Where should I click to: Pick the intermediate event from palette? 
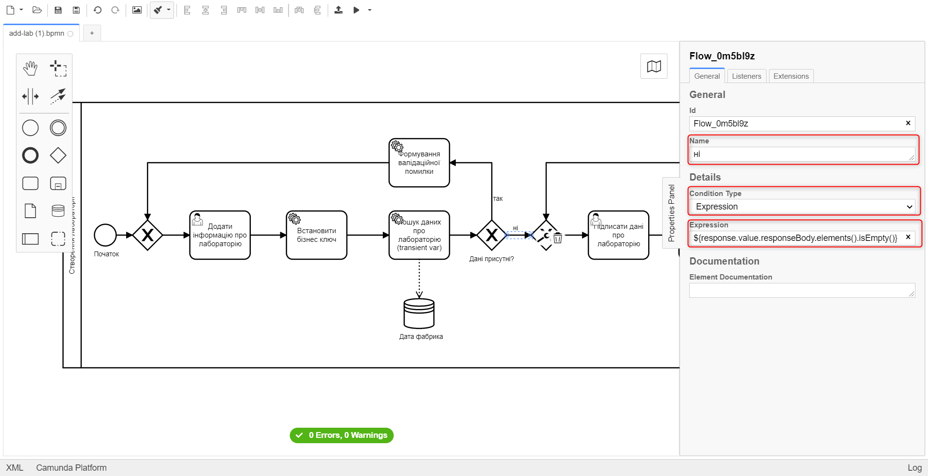58,128
